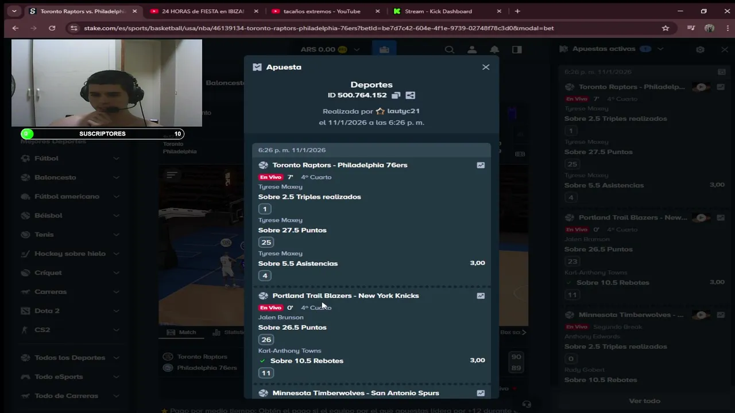Click Sobre 10.5 Rebotes for Karl-Anthony Towns in modal
Image resolution: width=735 pixels, height=413 pixels.
click(307, 361)
